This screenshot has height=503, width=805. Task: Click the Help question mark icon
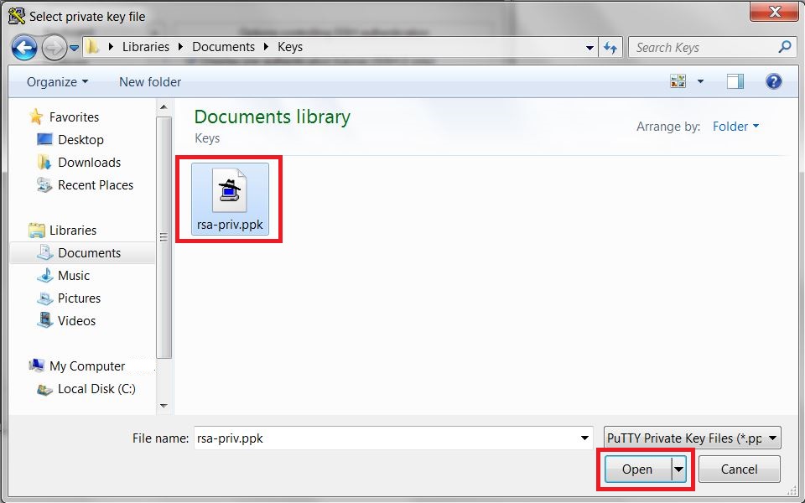[772, 81]
